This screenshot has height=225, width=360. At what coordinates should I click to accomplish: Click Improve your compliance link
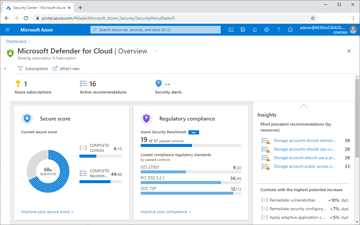click(x=166, y=212)
